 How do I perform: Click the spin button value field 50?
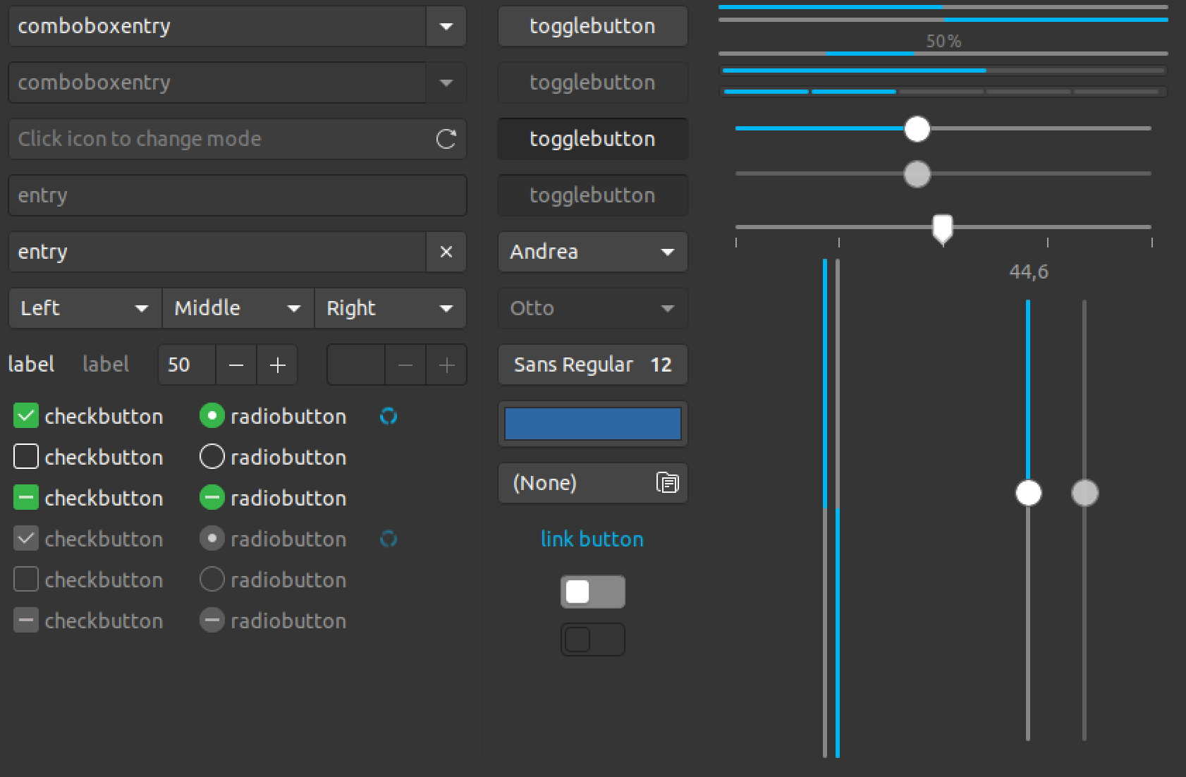187,365
